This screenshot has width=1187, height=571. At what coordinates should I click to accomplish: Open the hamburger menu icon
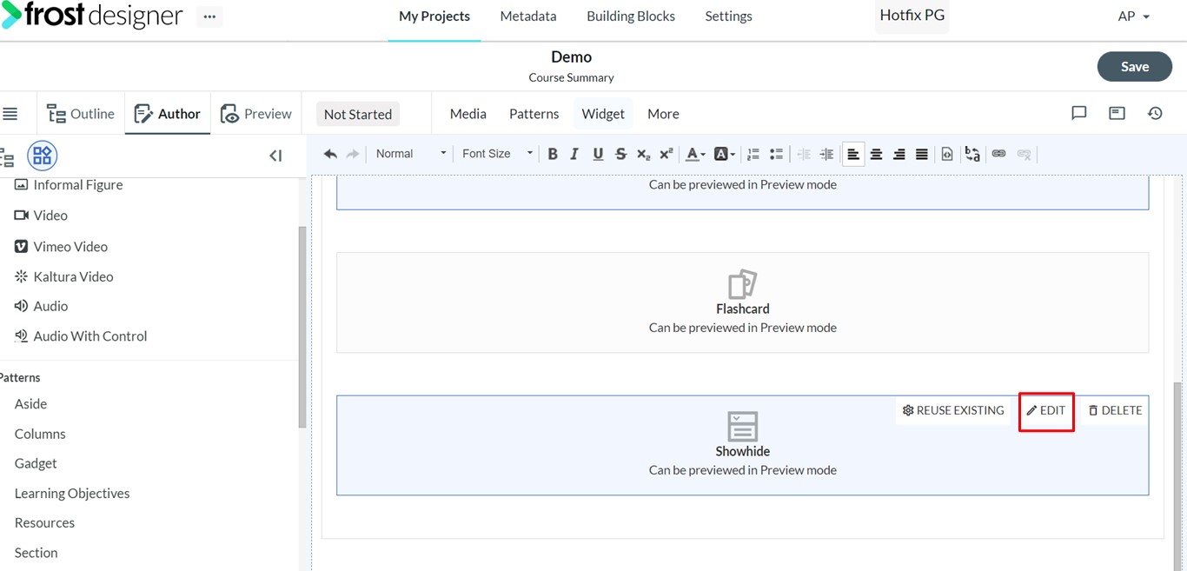click(10, 114)
